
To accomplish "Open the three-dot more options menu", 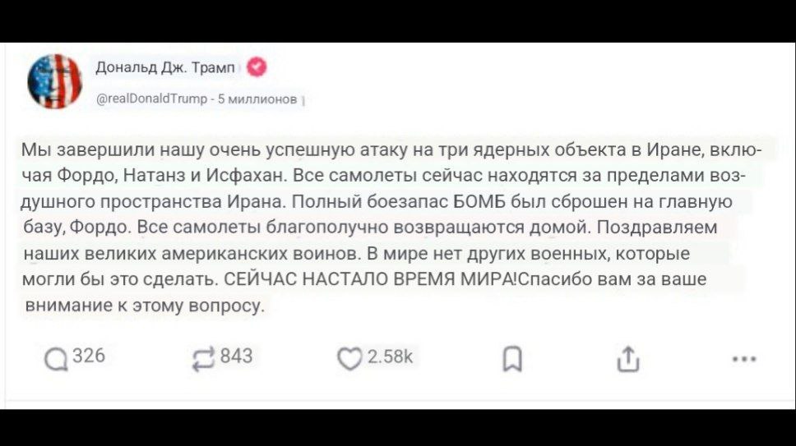I will pos(743,359).
